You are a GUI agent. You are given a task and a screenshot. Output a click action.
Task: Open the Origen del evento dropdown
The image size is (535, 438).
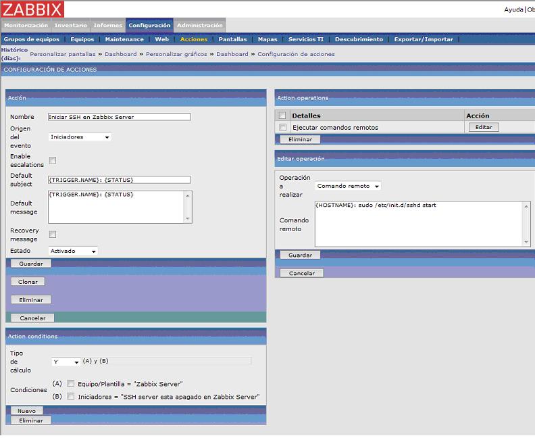pyautogui.click(x=80, y=137)
